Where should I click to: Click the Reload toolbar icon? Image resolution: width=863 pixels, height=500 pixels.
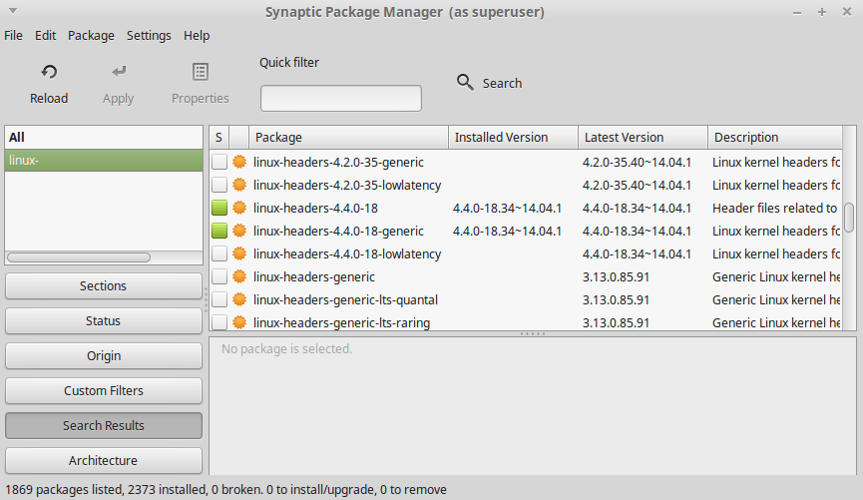click(x=49, y=73)
